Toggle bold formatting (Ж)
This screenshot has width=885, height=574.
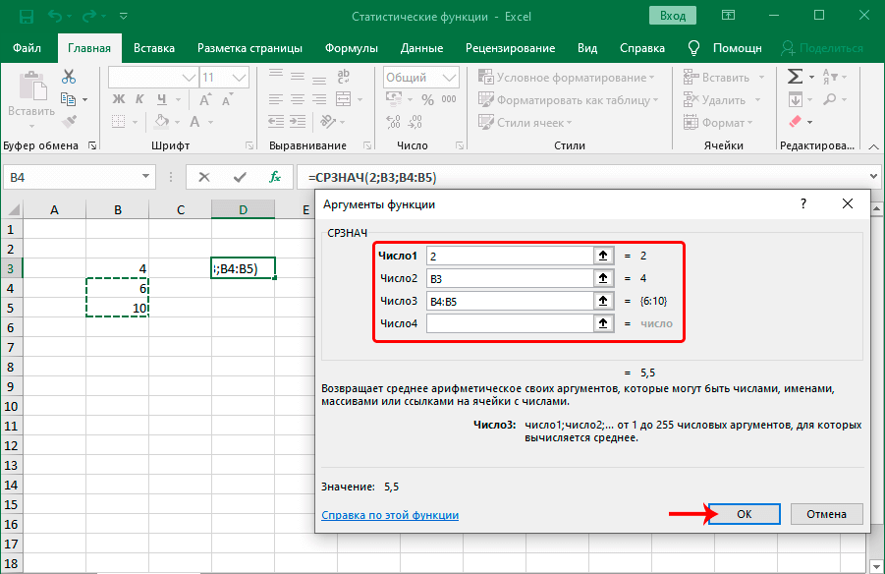coord(118,99)
